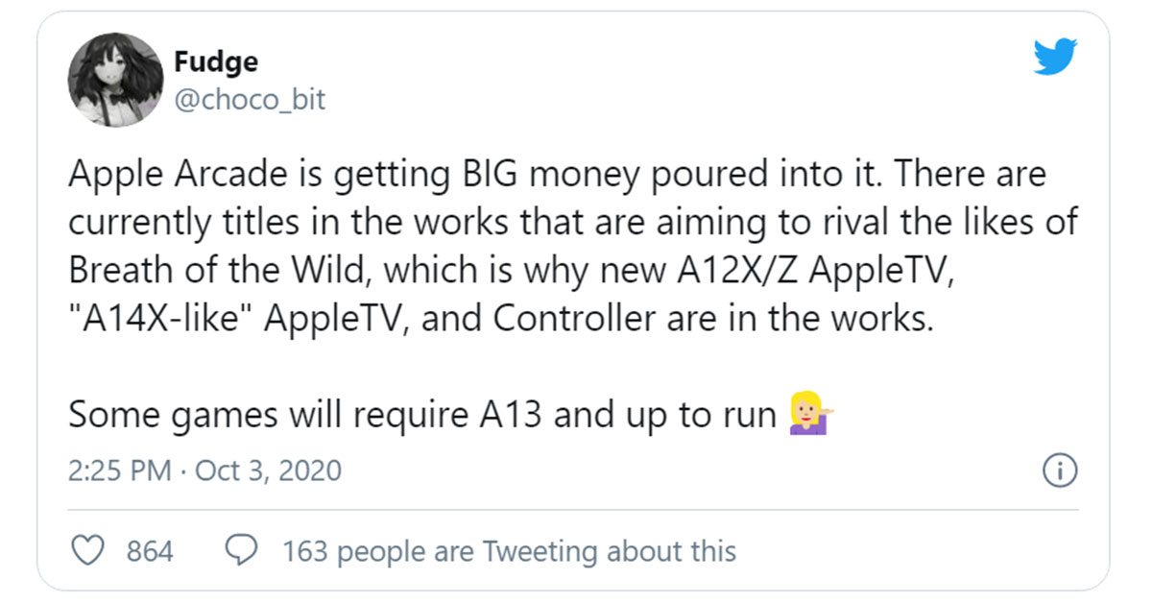Image resolution: width=1152 pixels, height=603 pixels.
Task: Open the tweet info circle icon
Action: (x=1060, y=470)
